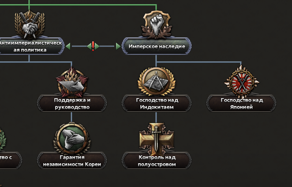Click the clasped hands green medallion icon
Image resolution: width=292 pixels, height=187 pixels.
(72, 138)
